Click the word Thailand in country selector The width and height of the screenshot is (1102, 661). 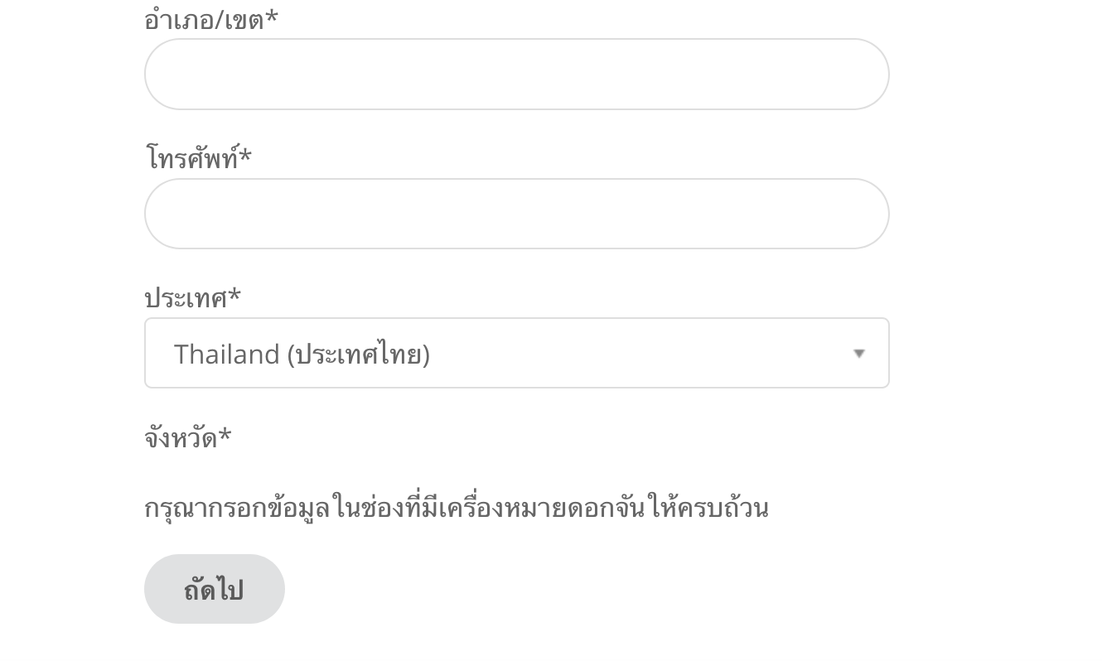[x=226, y=355]
